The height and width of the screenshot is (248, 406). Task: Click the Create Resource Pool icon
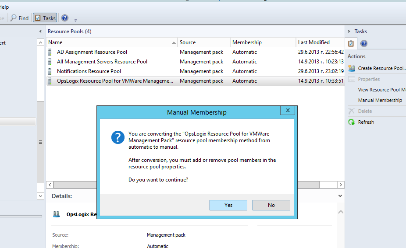click(x=352, y=68)
